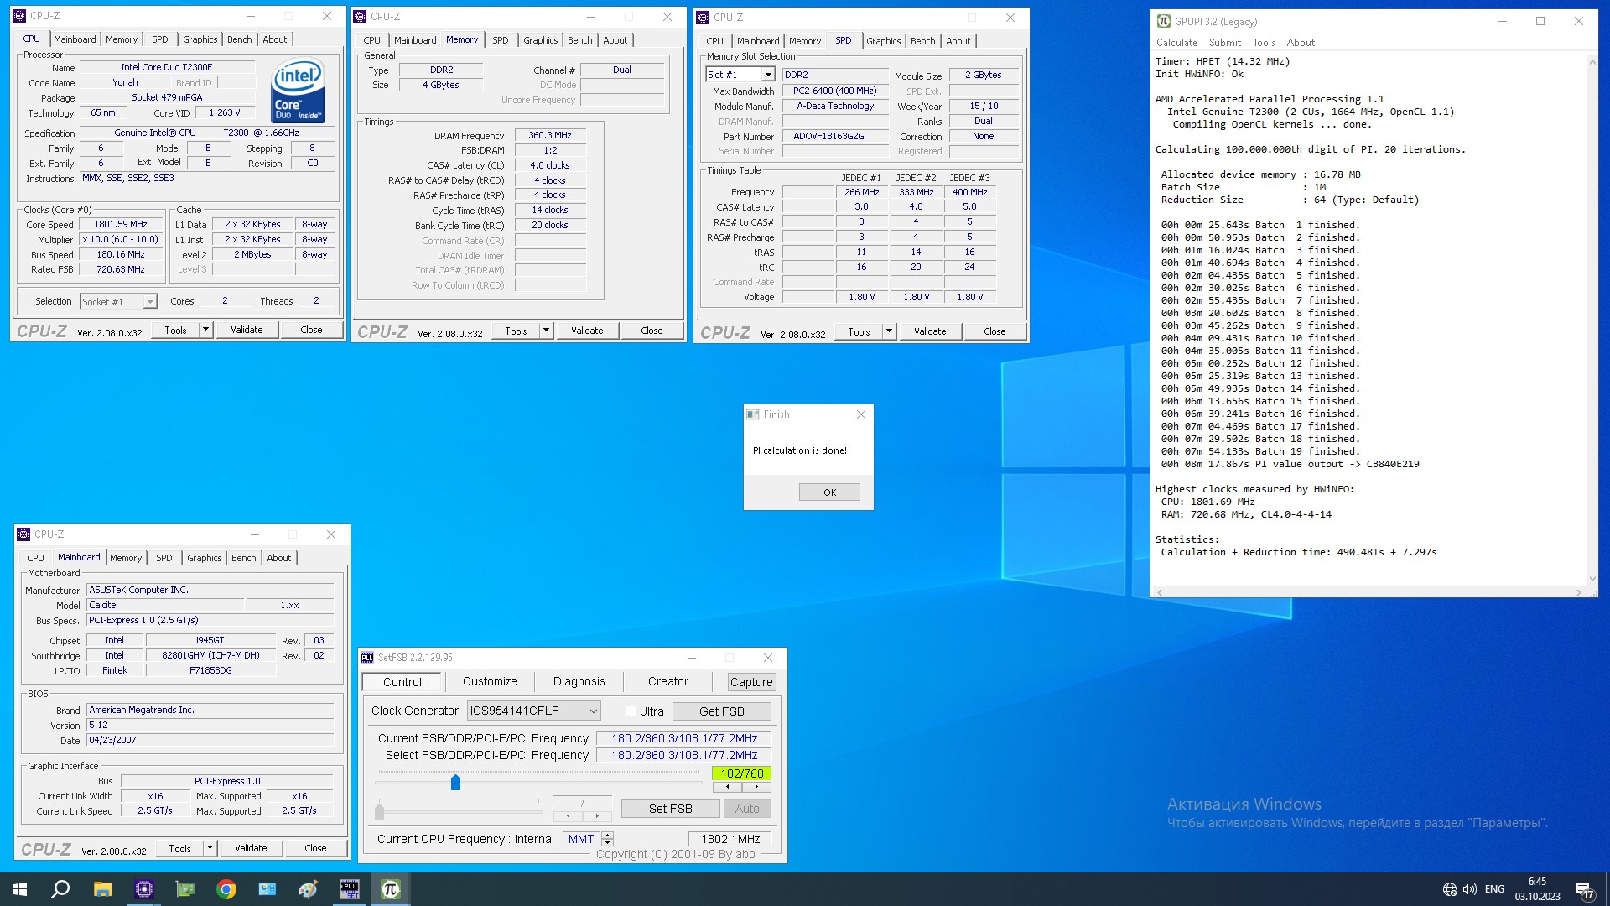Switch to SetFSB PLL taskbar icon
1610x906 pixels.
point(350,889)
